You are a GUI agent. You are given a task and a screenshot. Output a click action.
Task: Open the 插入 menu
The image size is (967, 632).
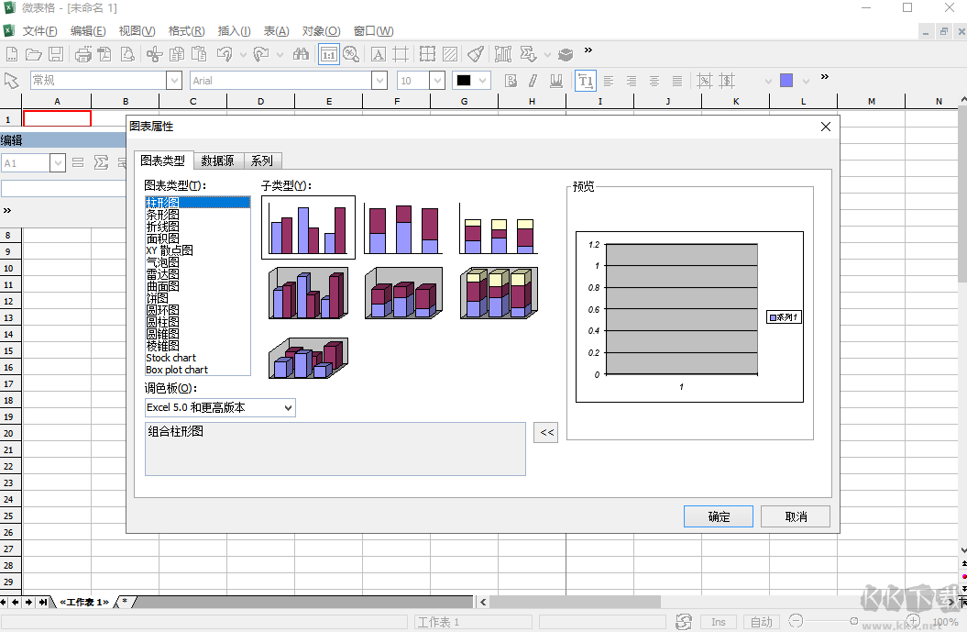(x=233, y=30)
